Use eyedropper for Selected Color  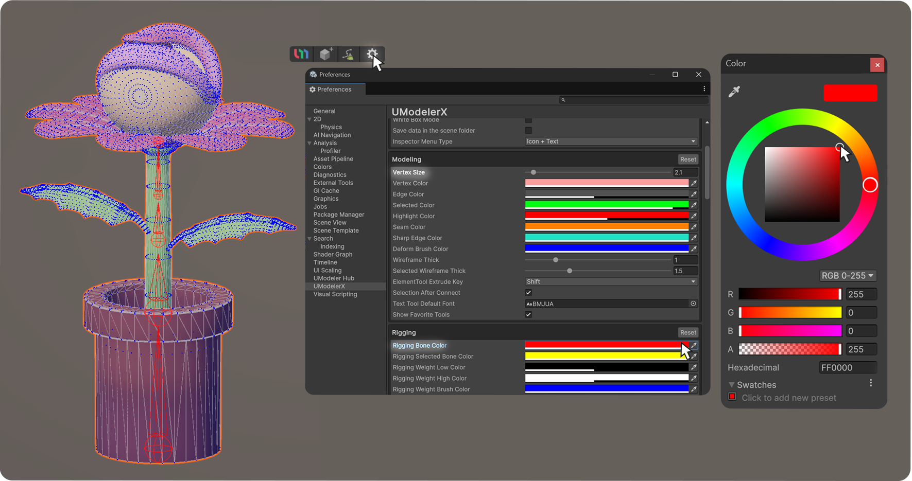[694, 205]
